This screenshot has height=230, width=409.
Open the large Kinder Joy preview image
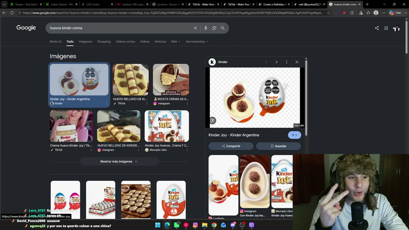click(255, 98)
